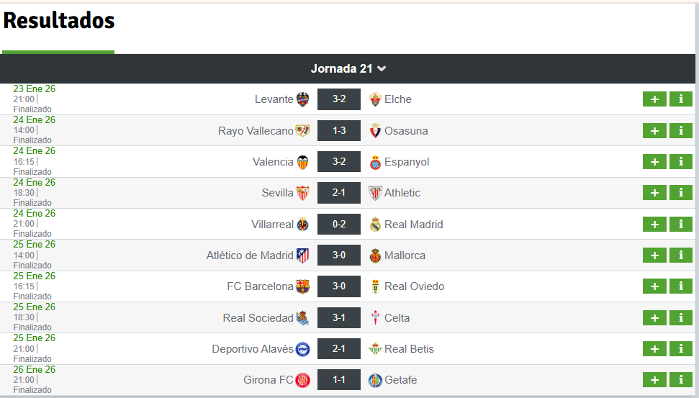Click the Real Betis club crest
699x398 pixels.
pyautogui.click(x=375, y=349)
